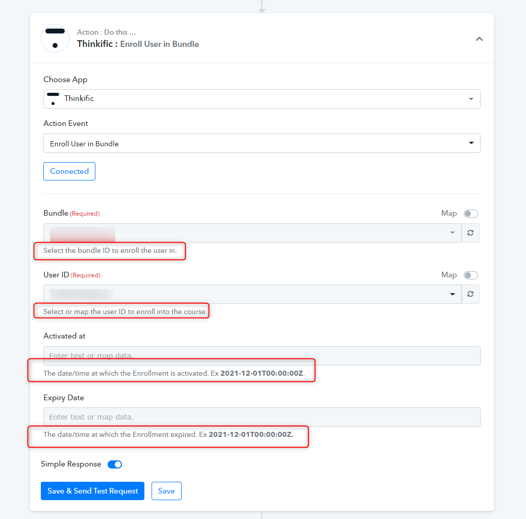Click the Enroll User in Bundle title
This screenshot has width=526, height=519.
point(159,44)
